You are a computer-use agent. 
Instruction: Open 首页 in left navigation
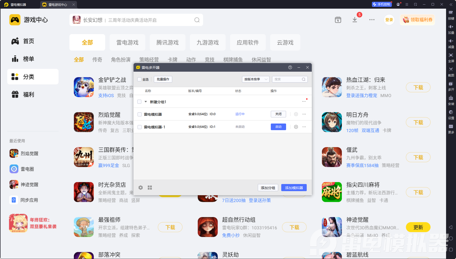[x=33, y=41]
